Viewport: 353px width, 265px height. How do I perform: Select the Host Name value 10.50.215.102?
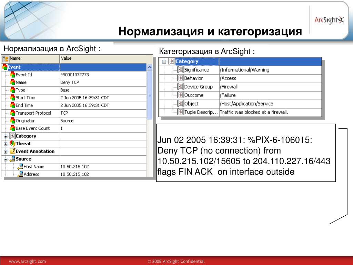click(74, 167)
